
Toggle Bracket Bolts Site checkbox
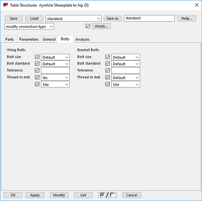click(107, 84)
